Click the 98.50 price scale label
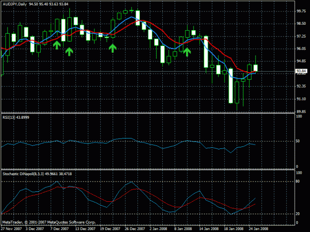Viewport: 310px width, 232px height. coord(301,24)
